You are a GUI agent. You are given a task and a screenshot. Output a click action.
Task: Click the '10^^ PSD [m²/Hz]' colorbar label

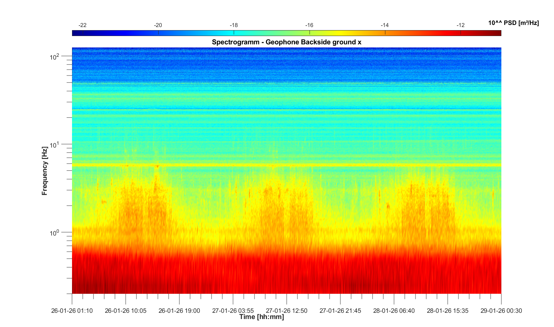click(x=513, y=23)
